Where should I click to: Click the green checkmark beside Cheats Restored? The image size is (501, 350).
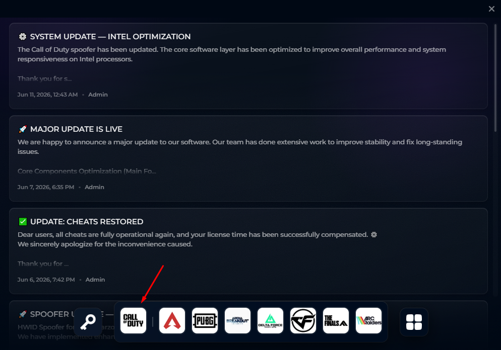[23, 222]
